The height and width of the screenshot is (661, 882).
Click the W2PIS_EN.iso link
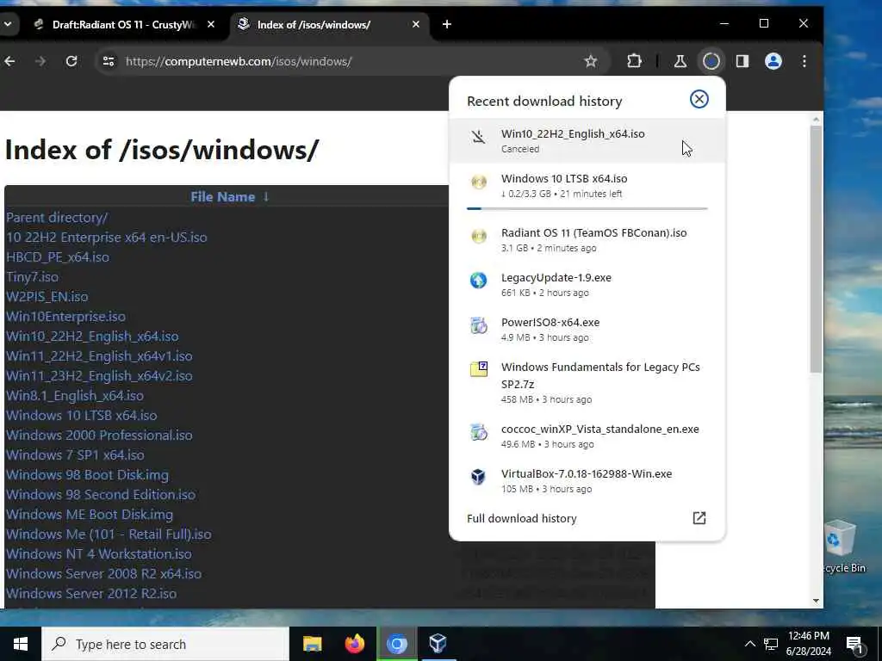[x=47, y=296]
